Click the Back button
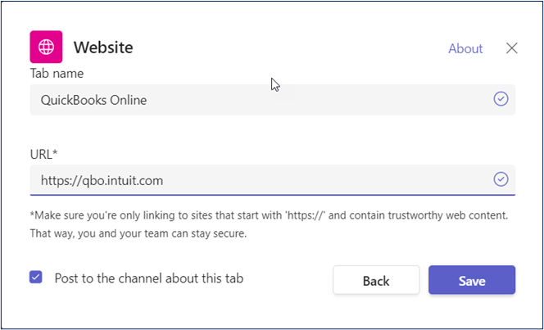The width and height of the screenshot is (544, 330). click(376, 280)
